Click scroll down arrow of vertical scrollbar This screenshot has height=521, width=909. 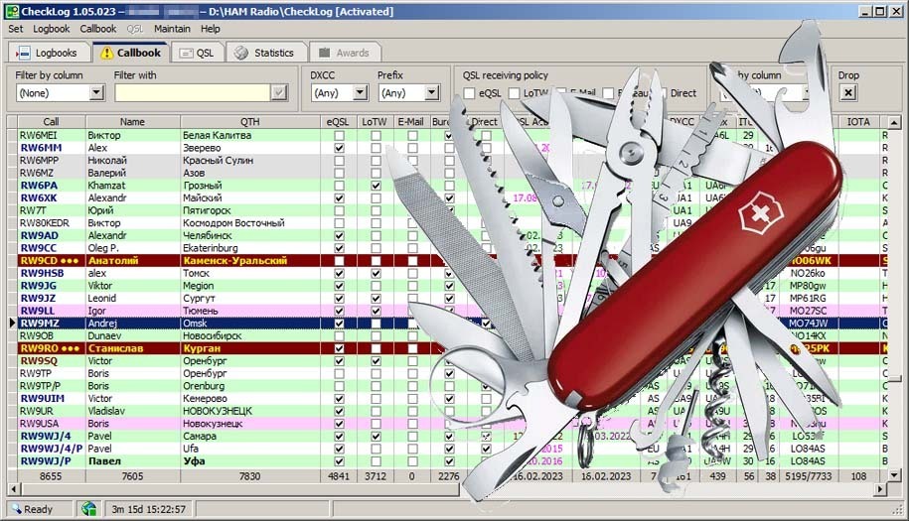point(894,475)
